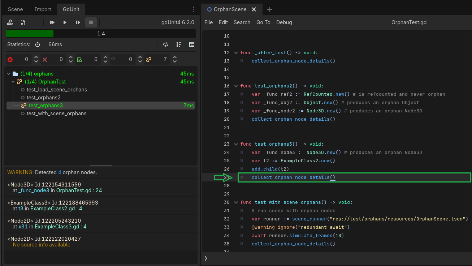Click the orphan count 4 in warning
The height and width of the screenshot is (266, 472).
tap(60, 172)
